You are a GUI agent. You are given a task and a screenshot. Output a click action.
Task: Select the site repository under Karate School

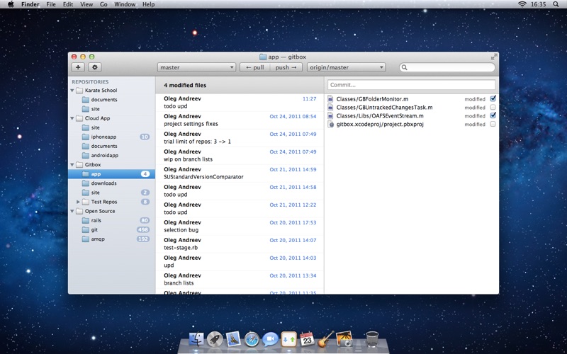[x=111, y=109]
